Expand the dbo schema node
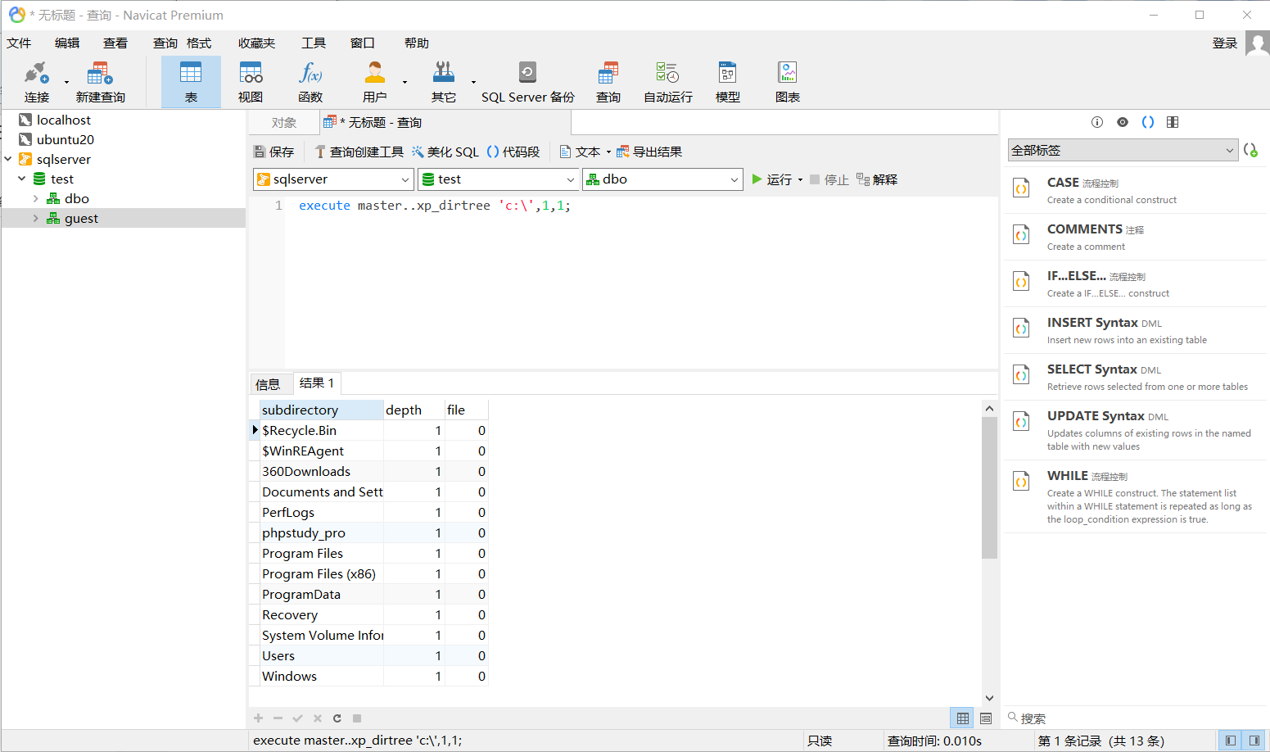Screen dimensions: 1270x752 coord(35,198)
